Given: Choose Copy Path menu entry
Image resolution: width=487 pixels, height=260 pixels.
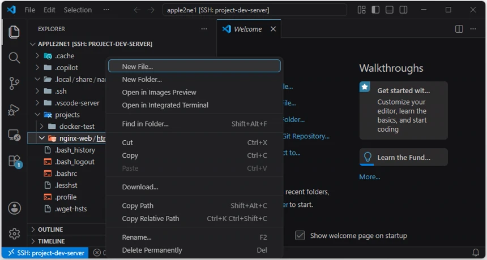Looking at the screenshot, I should (x=194, y=206).
